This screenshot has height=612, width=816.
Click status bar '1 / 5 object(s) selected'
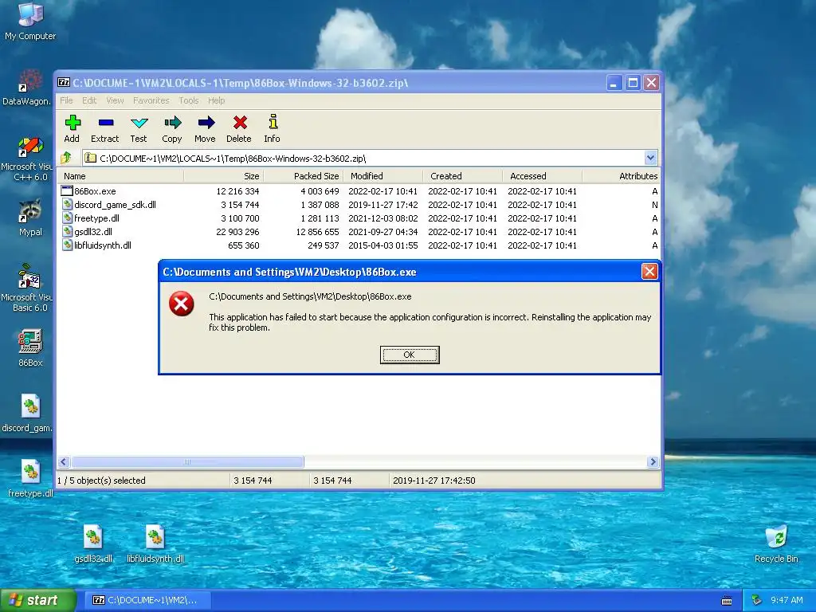(101, 481)
